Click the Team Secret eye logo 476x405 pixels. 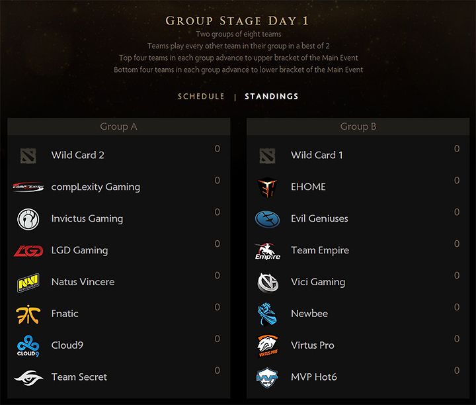point(28,378)
